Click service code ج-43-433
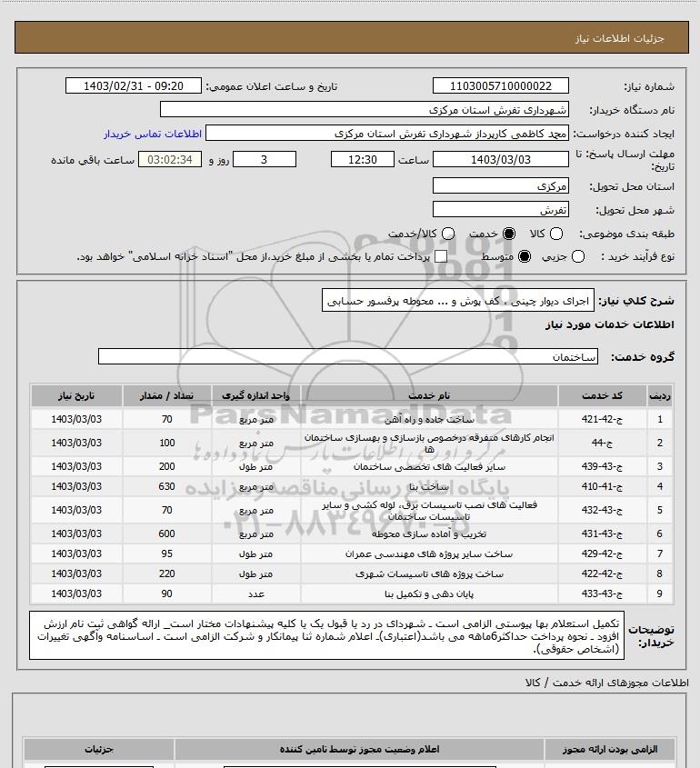The image size is (700, 768). click(x=602, y=593)
